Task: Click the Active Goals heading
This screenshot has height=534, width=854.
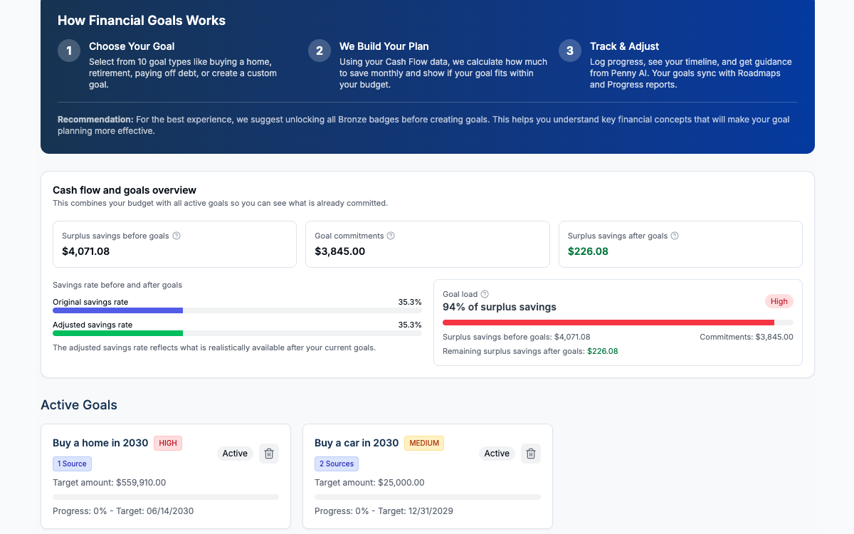Action: pos(79,405)
